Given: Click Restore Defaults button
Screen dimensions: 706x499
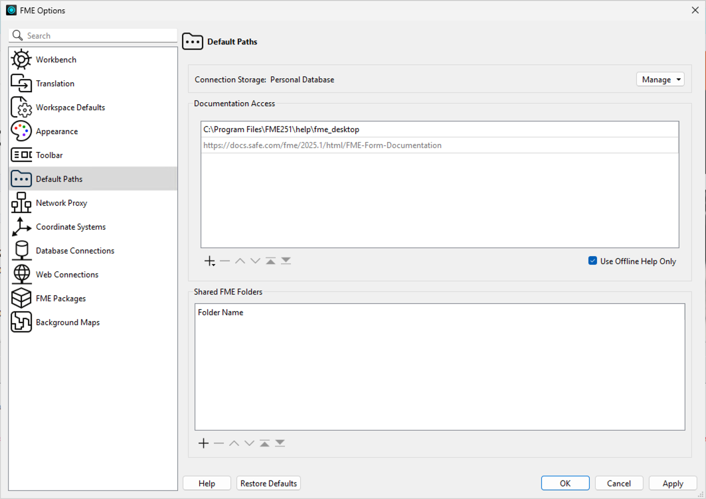Looking at the screenshot, I should [x=268, y=483].
